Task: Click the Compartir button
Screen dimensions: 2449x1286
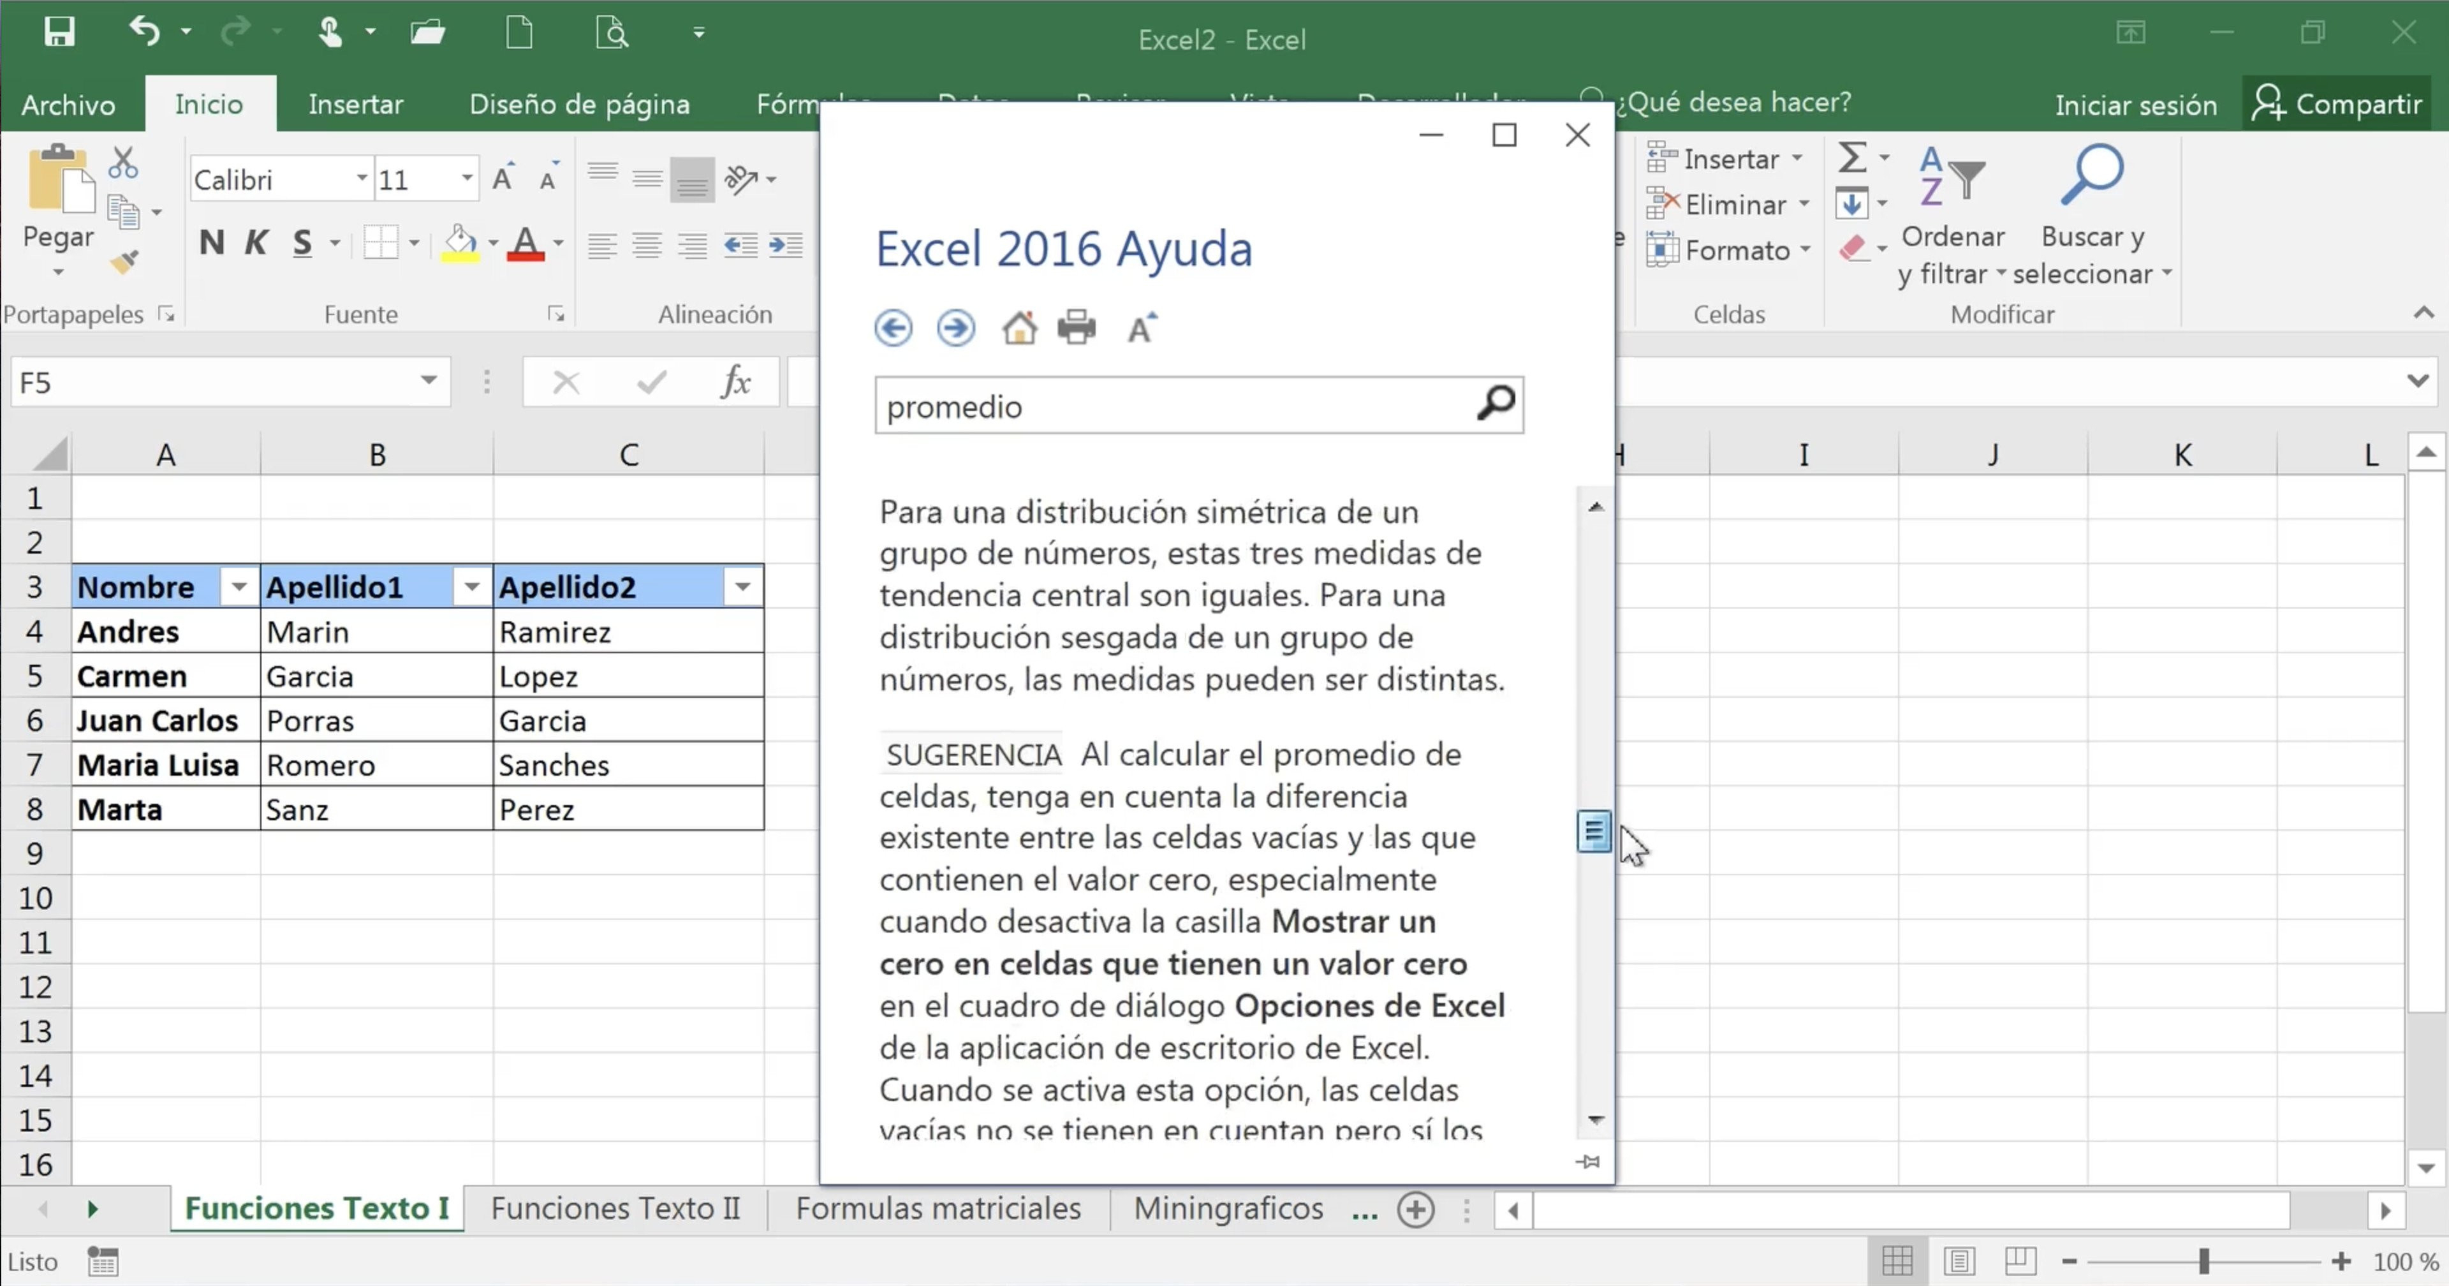Action: [2337, 104]
